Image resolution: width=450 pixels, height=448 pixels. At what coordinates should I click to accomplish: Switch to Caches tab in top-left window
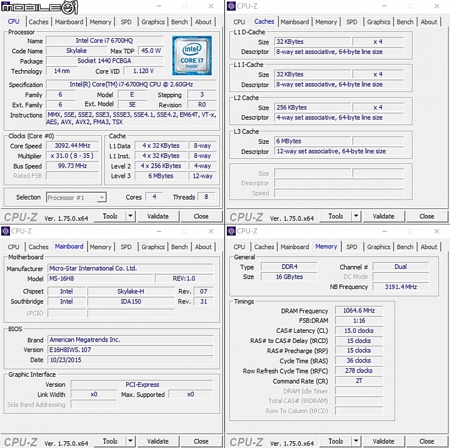pos(39,22)
